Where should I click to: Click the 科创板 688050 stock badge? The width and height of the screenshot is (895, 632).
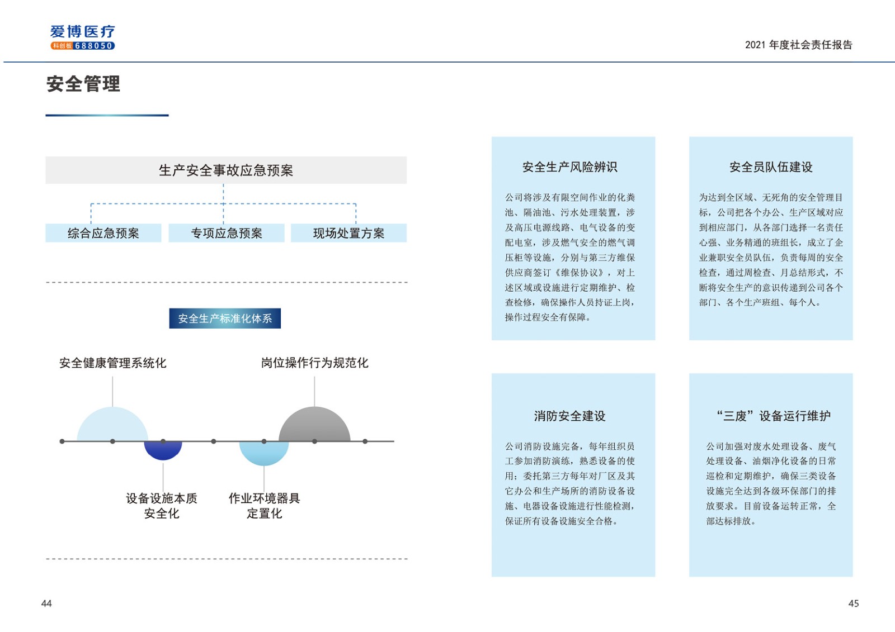[x=82, y=46]
